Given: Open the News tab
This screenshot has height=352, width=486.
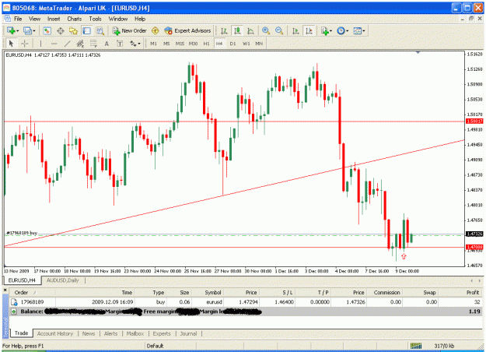Looking at the screenshot, I should coord(89,333).
